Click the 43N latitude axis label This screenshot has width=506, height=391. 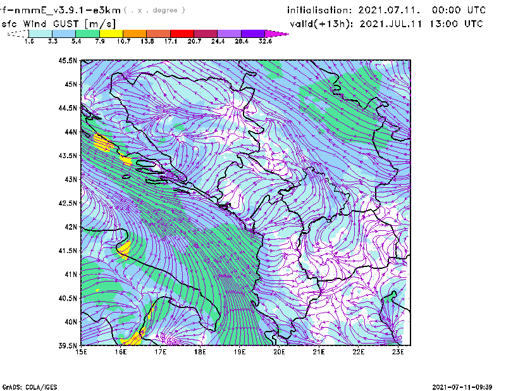pos(71,179)
